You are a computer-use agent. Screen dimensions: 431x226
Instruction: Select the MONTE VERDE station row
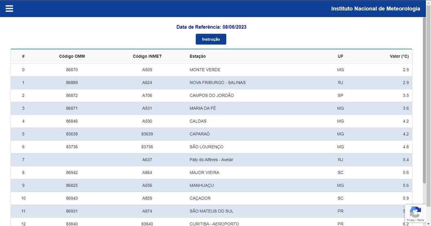pyautogui.click(x=205, y=70)
